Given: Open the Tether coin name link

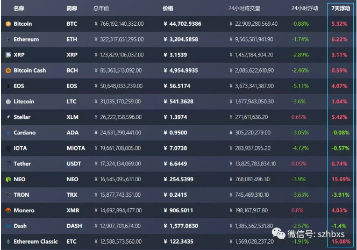Looking at the screenshot, I should click(22, 163).
